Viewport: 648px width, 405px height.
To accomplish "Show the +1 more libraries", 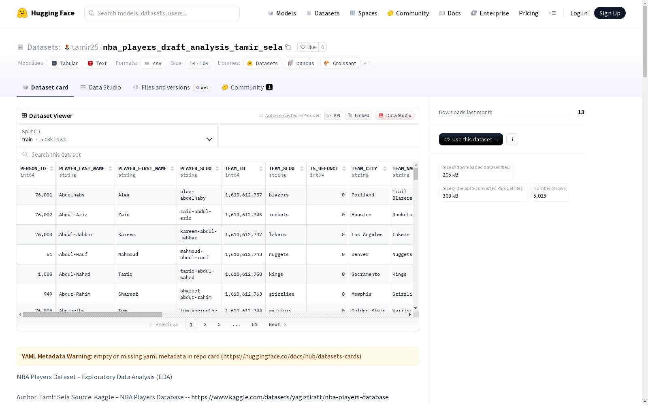I will point(367,63).
